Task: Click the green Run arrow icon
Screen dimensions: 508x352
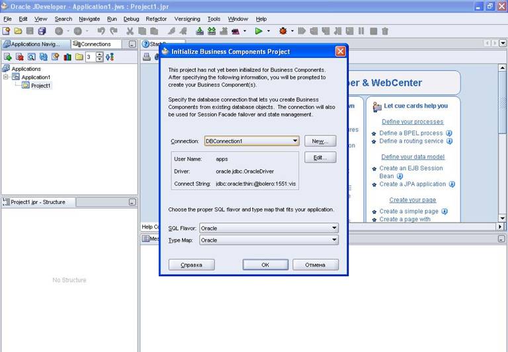Action: [x=259, y=31]
